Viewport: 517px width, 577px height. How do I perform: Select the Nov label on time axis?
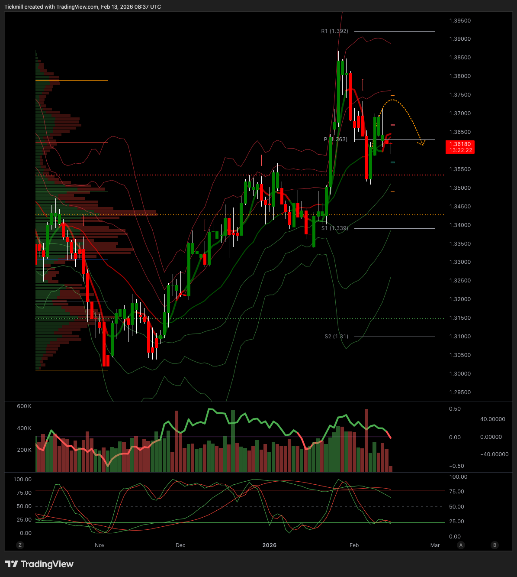[x=100, y=545]
